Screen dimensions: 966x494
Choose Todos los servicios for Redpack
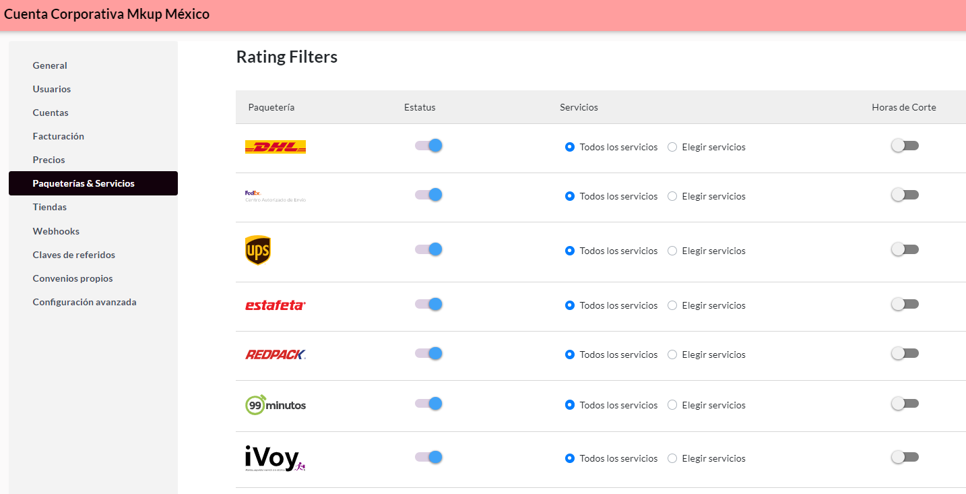pyautogui.click(x=612, y=354)
